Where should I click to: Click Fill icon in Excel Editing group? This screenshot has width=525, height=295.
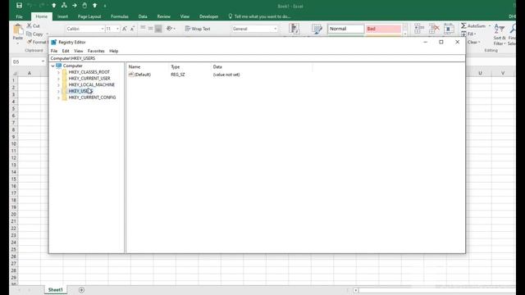click(463, 34)
